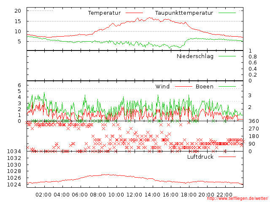Click the 10 temperature axis value

18,32
